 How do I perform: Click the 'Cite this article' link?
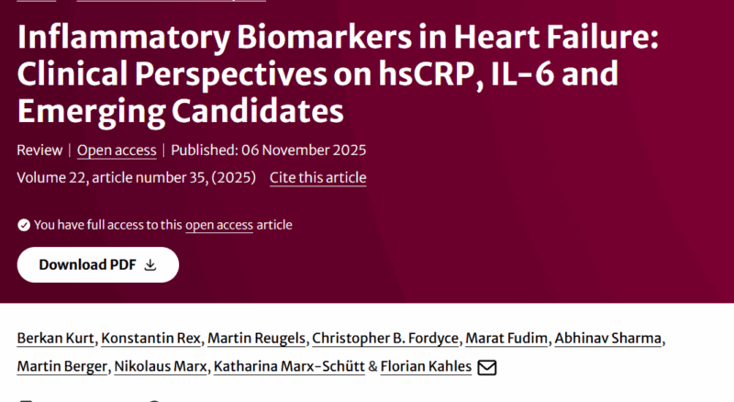click(317, 177)
